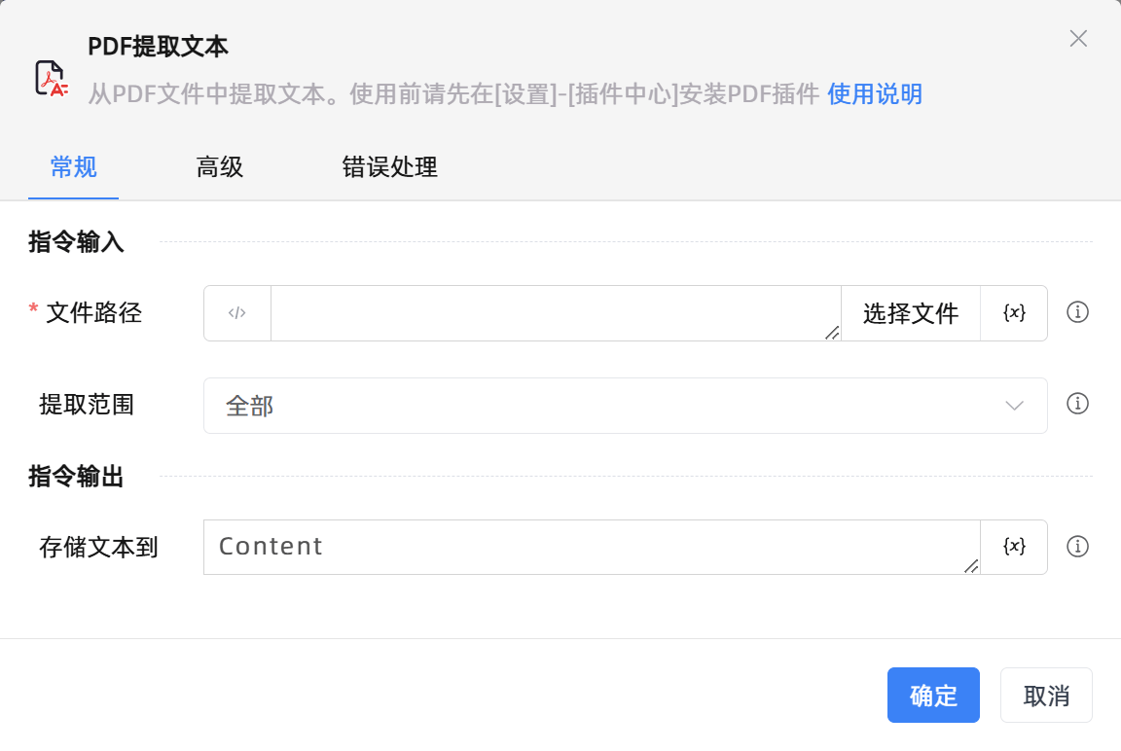The image size is (1121, 751).
Task: Click the 取消 button
Action: pyautogui.click(x=1046, y=696)
